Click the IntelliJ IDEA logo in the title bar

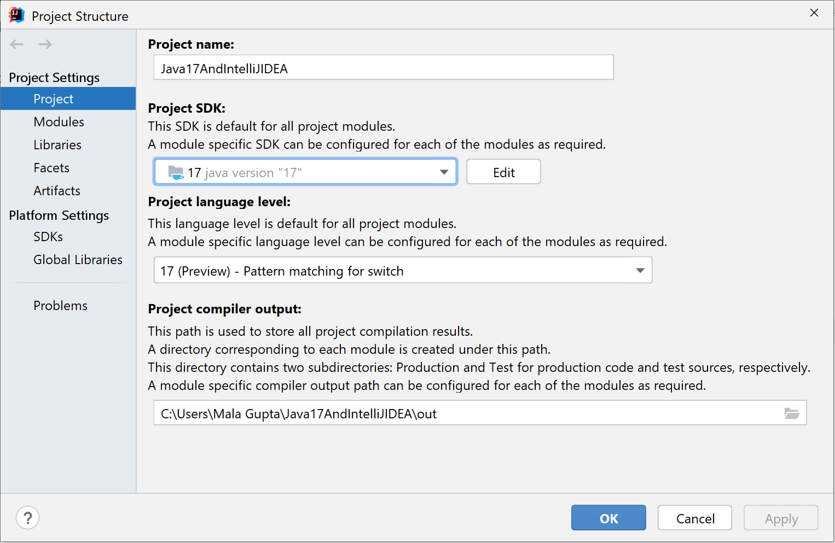tap(16, 15)
